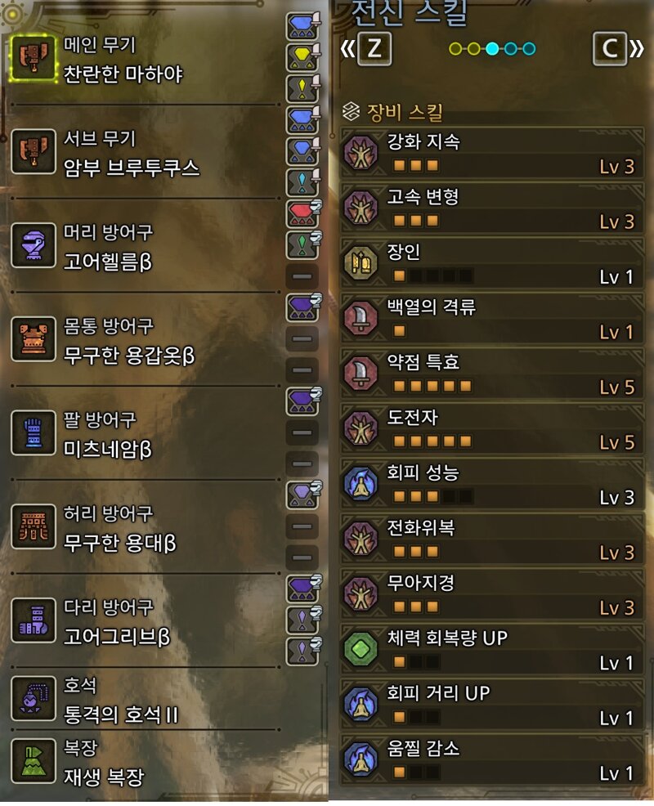Select the mantle 재생 복장 icon
This screenshot has height=806, width=654.
(34, 761)
